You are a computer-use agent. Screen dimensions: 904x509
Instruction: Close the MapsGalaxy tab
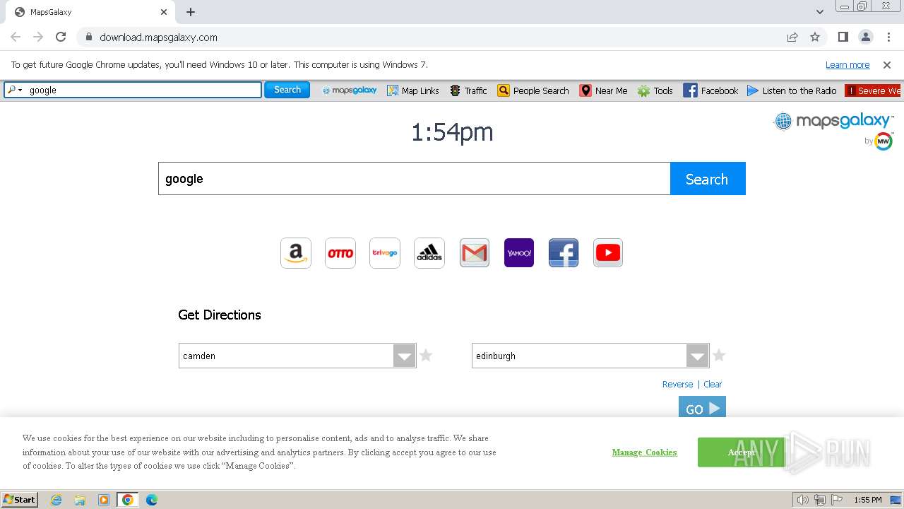coord(164,12)
